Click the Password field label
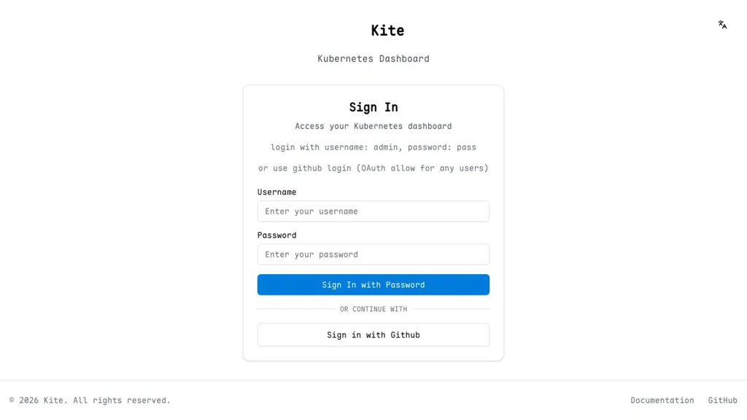The image size is (747, 420). pos(276,236)
